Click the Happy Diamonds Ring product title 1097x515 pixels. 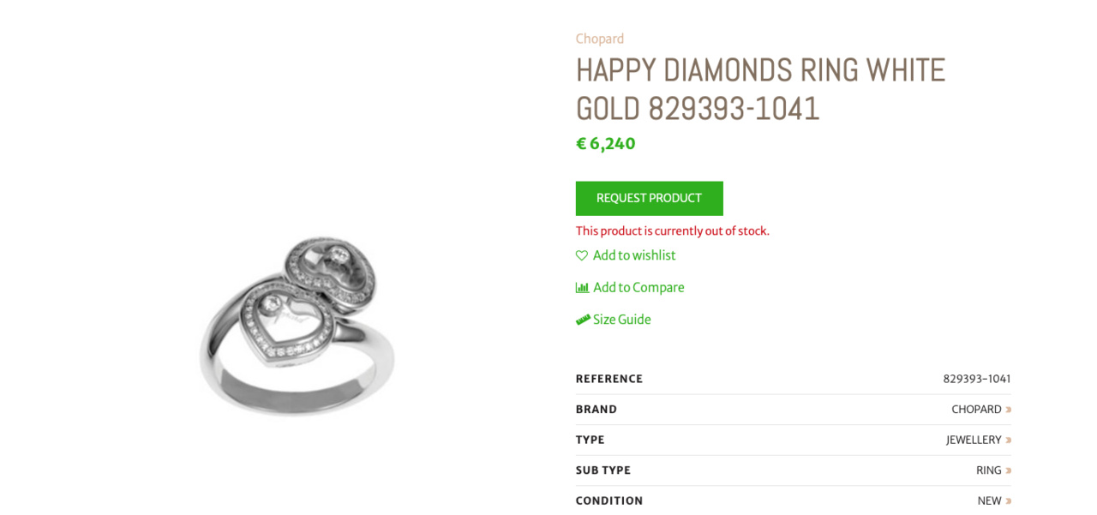[x=760, y=88]
